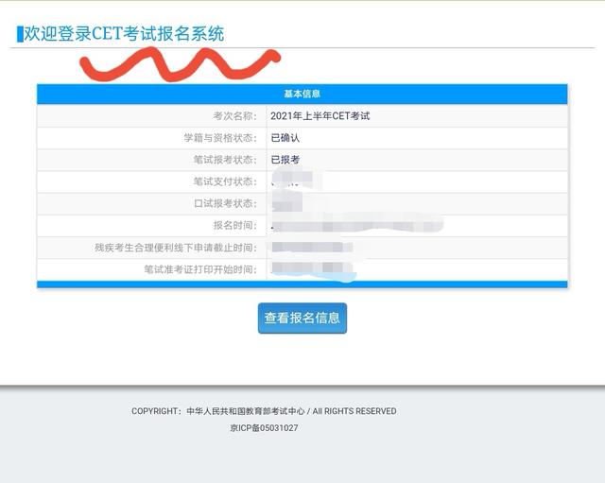This screenshot has width=605, height=483.
Task: Click the blurred 报名时间 value
Action: [x=354, y=226]
